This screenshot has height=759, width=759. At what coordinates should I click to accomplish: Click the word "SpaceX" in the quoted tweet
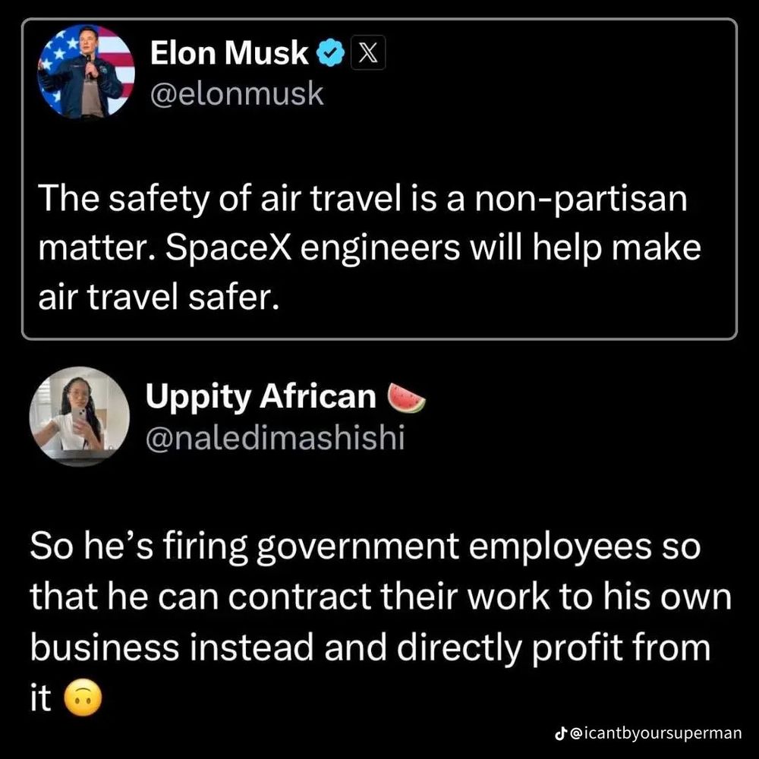[x=231, y=248]
